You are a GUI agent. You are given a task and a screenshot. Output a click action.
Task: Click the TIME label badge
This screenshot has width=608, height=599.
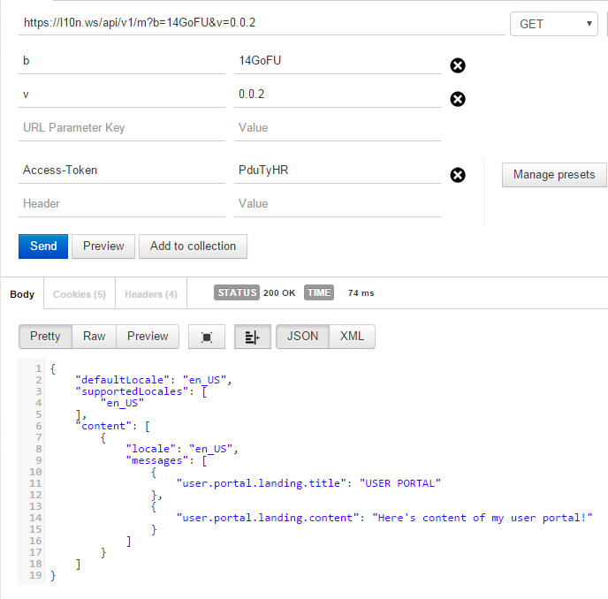[319, 292]
